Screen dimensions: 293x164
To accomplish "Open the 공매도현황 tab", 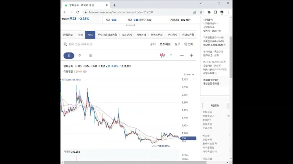I will (188, 35).
